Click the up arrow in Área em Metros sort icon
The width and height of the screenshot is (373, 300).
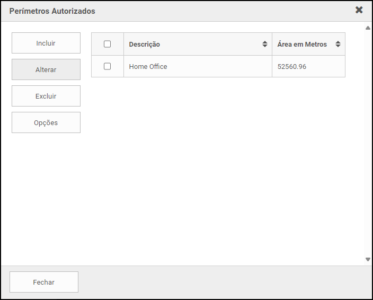tap(338, 42)
